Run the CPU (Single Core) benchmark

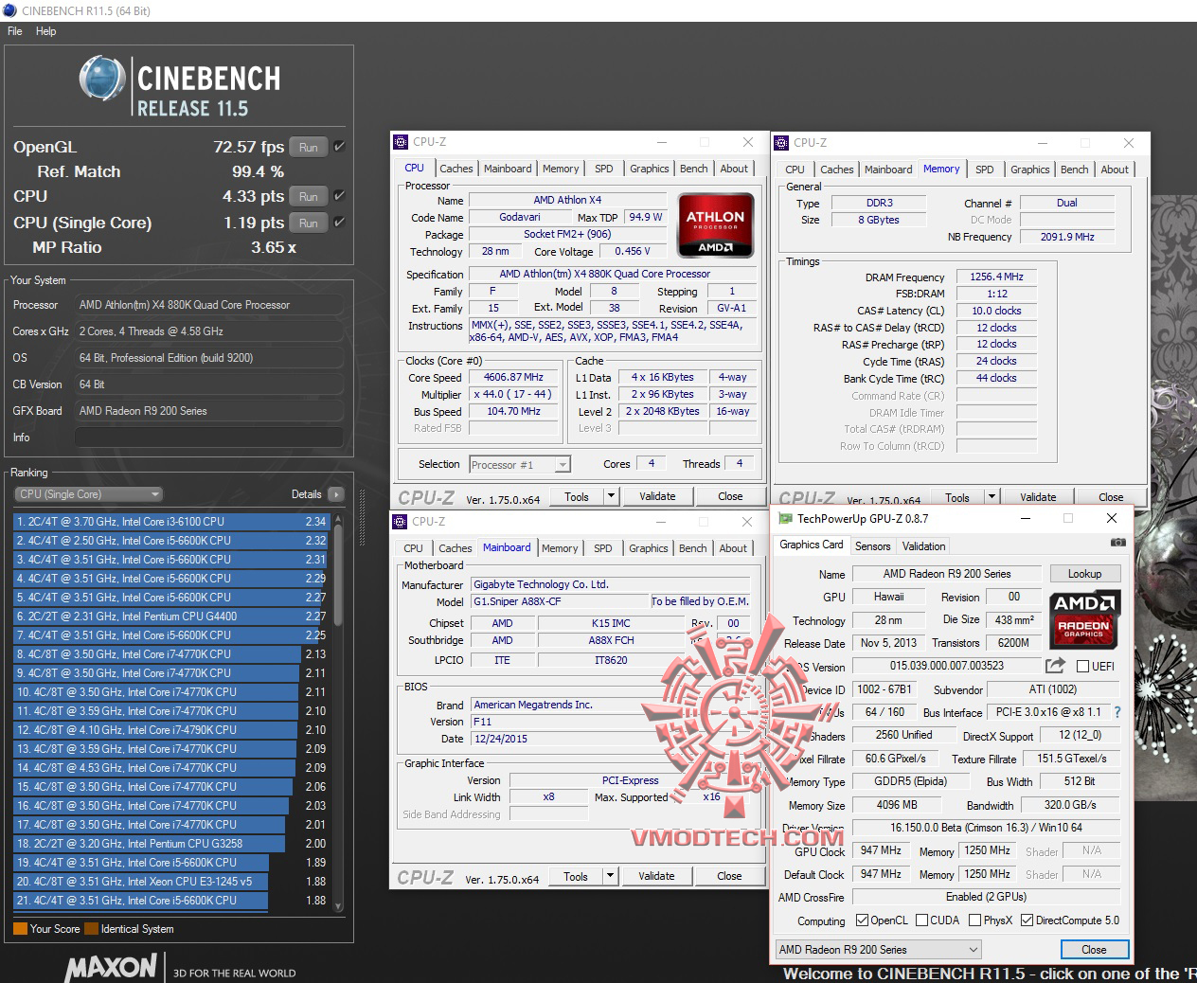coord(309,223)
